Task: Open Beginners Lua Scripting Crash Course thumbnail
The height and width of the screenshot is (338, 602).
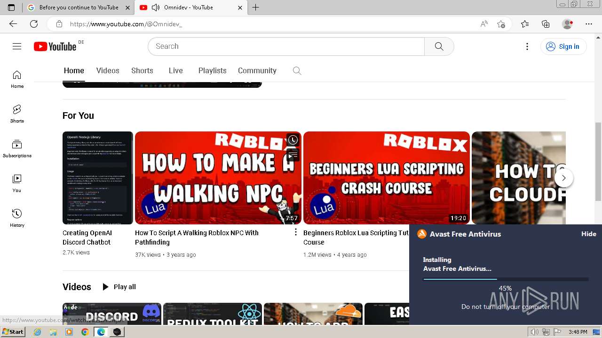Action: point(387,178)
